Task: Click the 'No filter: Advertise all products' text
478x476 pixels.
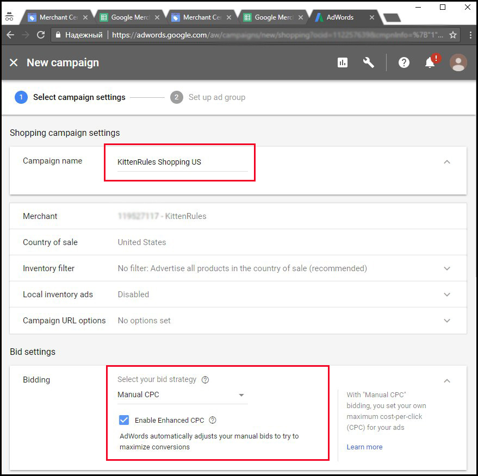Action: pyautogui.click(x=242, y=268)
